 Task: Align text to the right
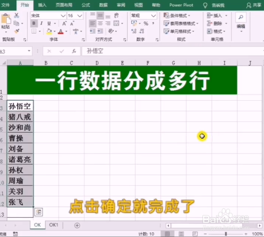(108, 23)
